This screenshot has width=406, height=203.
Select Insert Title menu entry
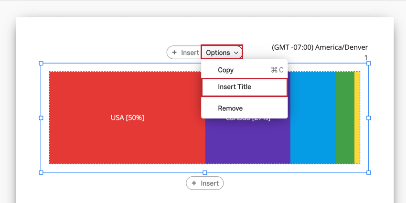(244, 87)
